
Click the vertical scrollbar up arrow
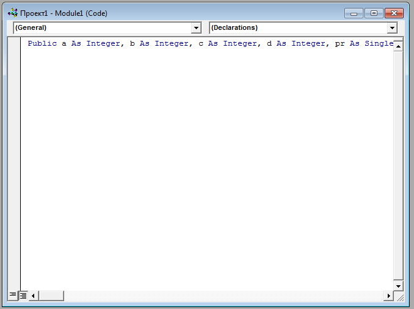(398, 46)
